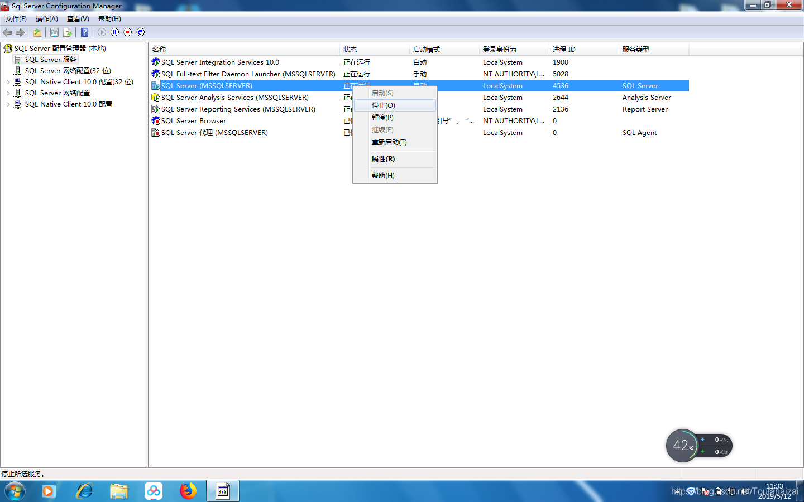
Task: Click the Start service toolbar icon
Action: 102,32
